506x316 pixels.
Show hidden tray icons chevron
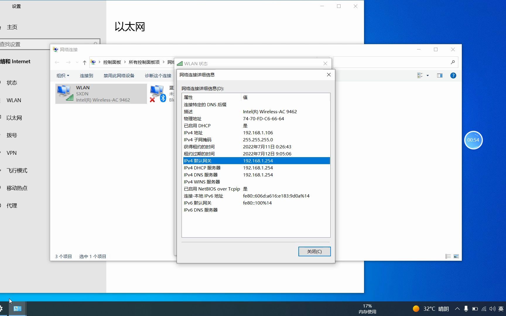tap(457, 309)
